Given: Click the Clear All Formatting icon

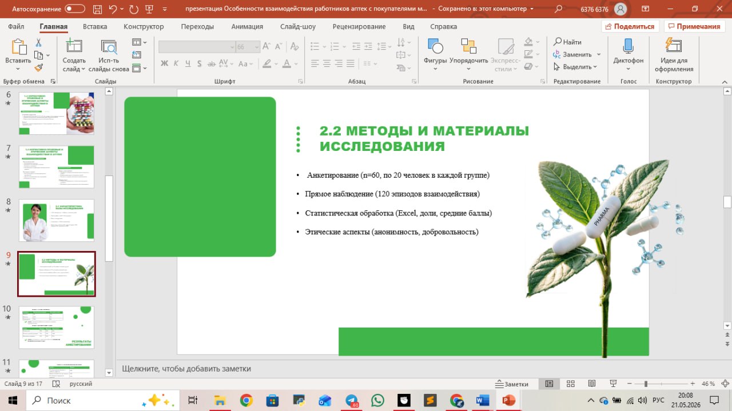Looking at the screenshot, I should click(x=294, y=47).
